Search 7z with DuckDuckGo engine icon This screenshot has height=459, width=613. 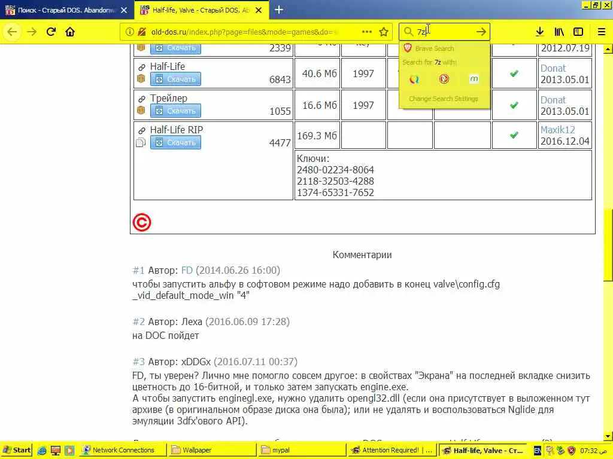[444, 79]
